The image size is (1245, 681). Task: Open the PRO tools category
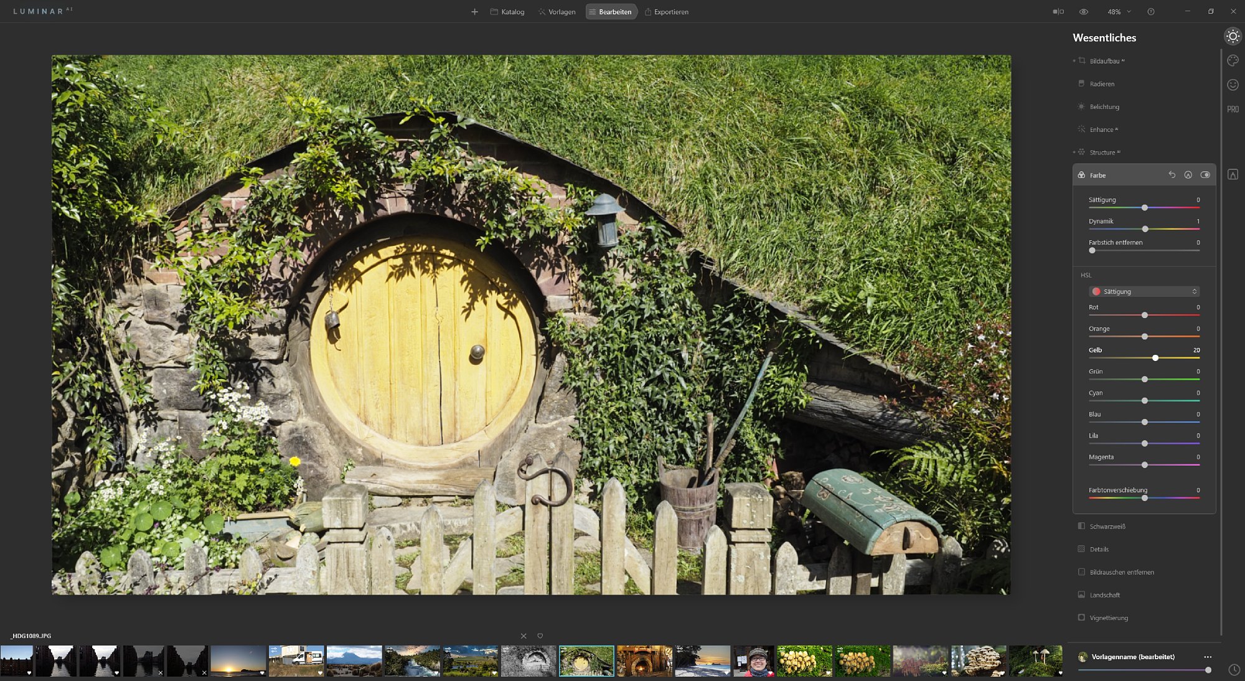click(x=1233, y=109)
